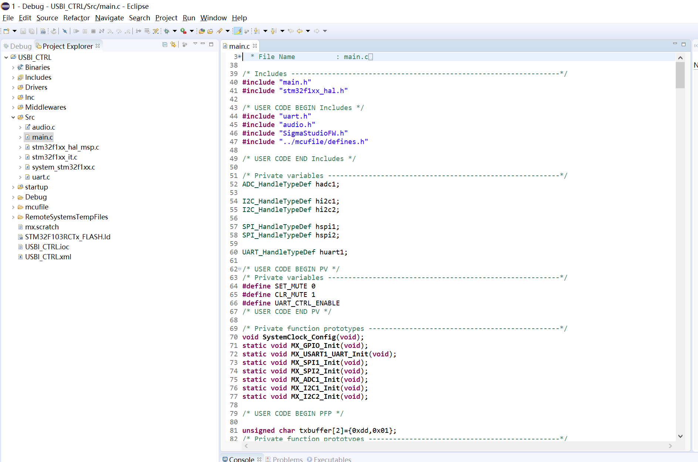Open the Run launch dropdown arrow
Viewport: 698px width, 462px height.
click(x=192, y=31)
